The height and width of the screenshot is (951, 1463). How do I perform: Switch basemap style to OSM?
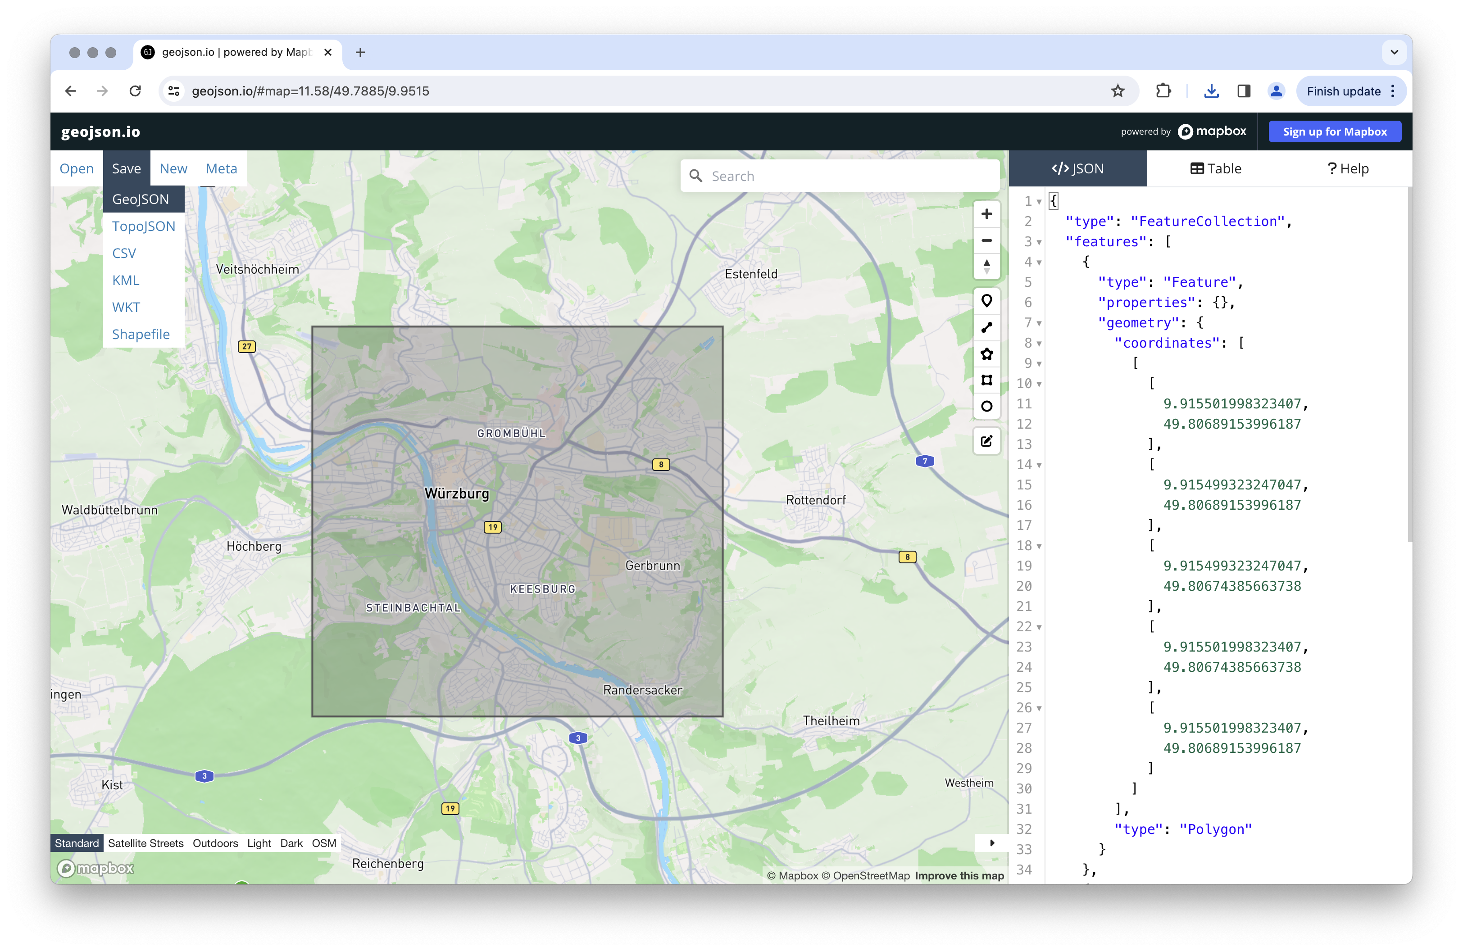pos(324,843)
